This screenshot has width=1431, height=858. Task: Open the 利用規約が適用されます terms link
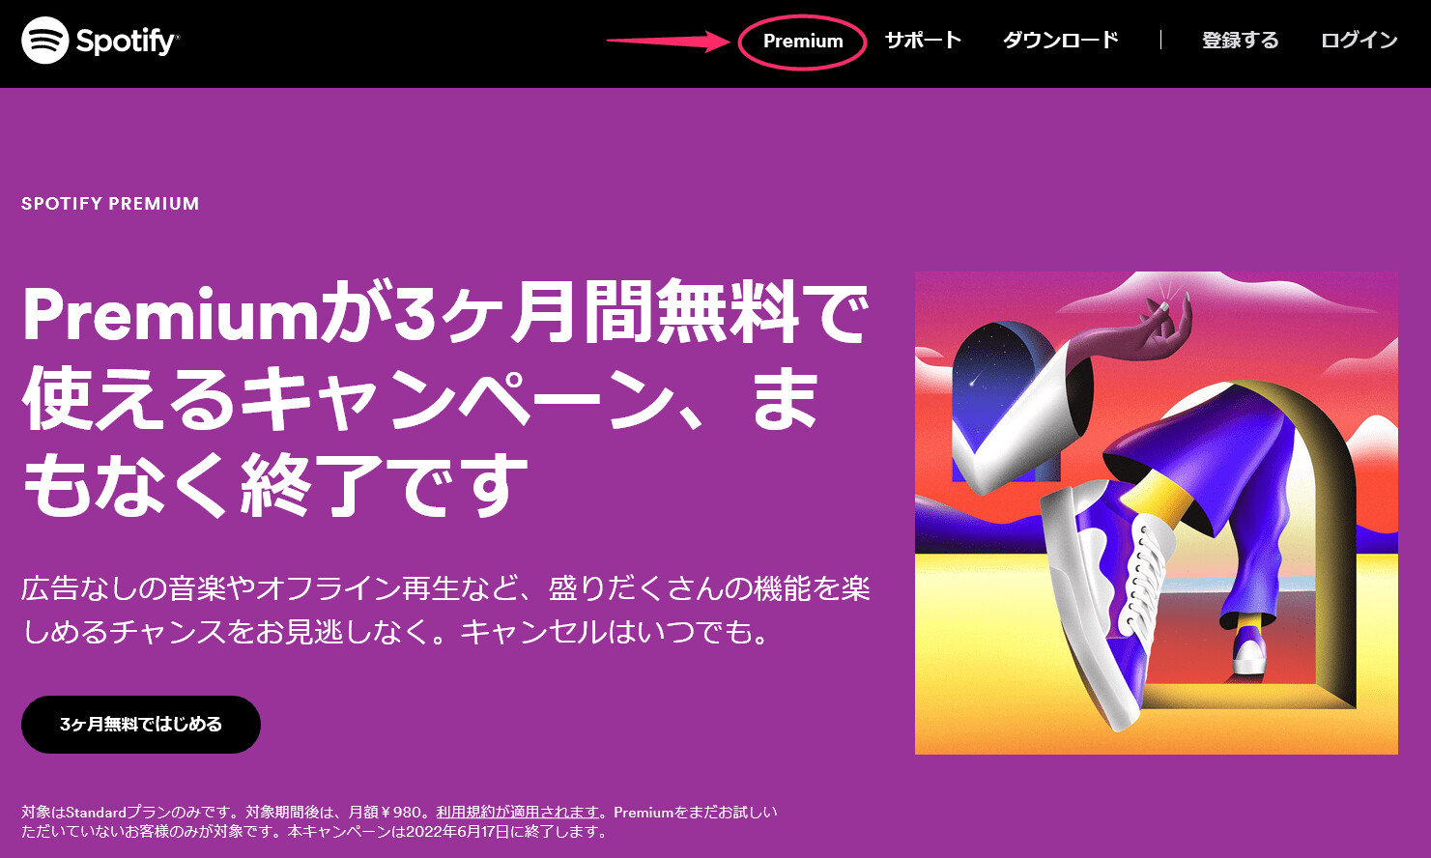coord(518,813)
